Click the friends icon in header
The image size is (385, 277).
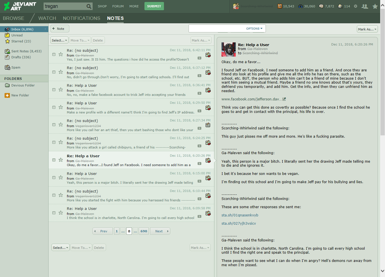click(364, 6)
